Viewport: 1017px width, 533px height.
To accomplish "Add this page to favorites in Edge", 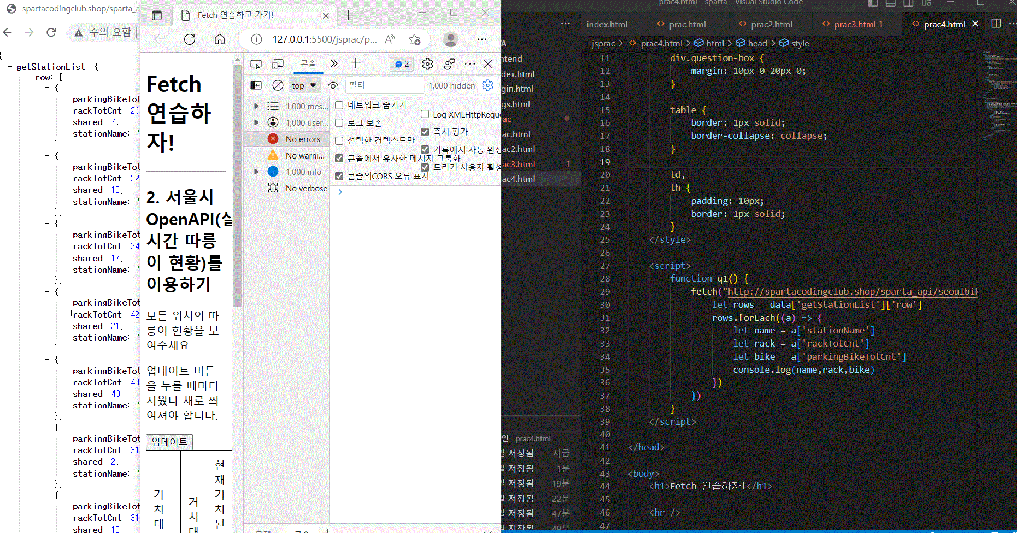I will click(x=415, y=39).
